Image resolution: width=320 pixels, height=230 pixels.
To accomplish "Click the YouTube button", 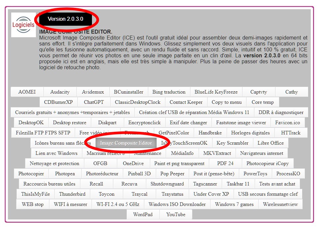I will tap(176, 214).
